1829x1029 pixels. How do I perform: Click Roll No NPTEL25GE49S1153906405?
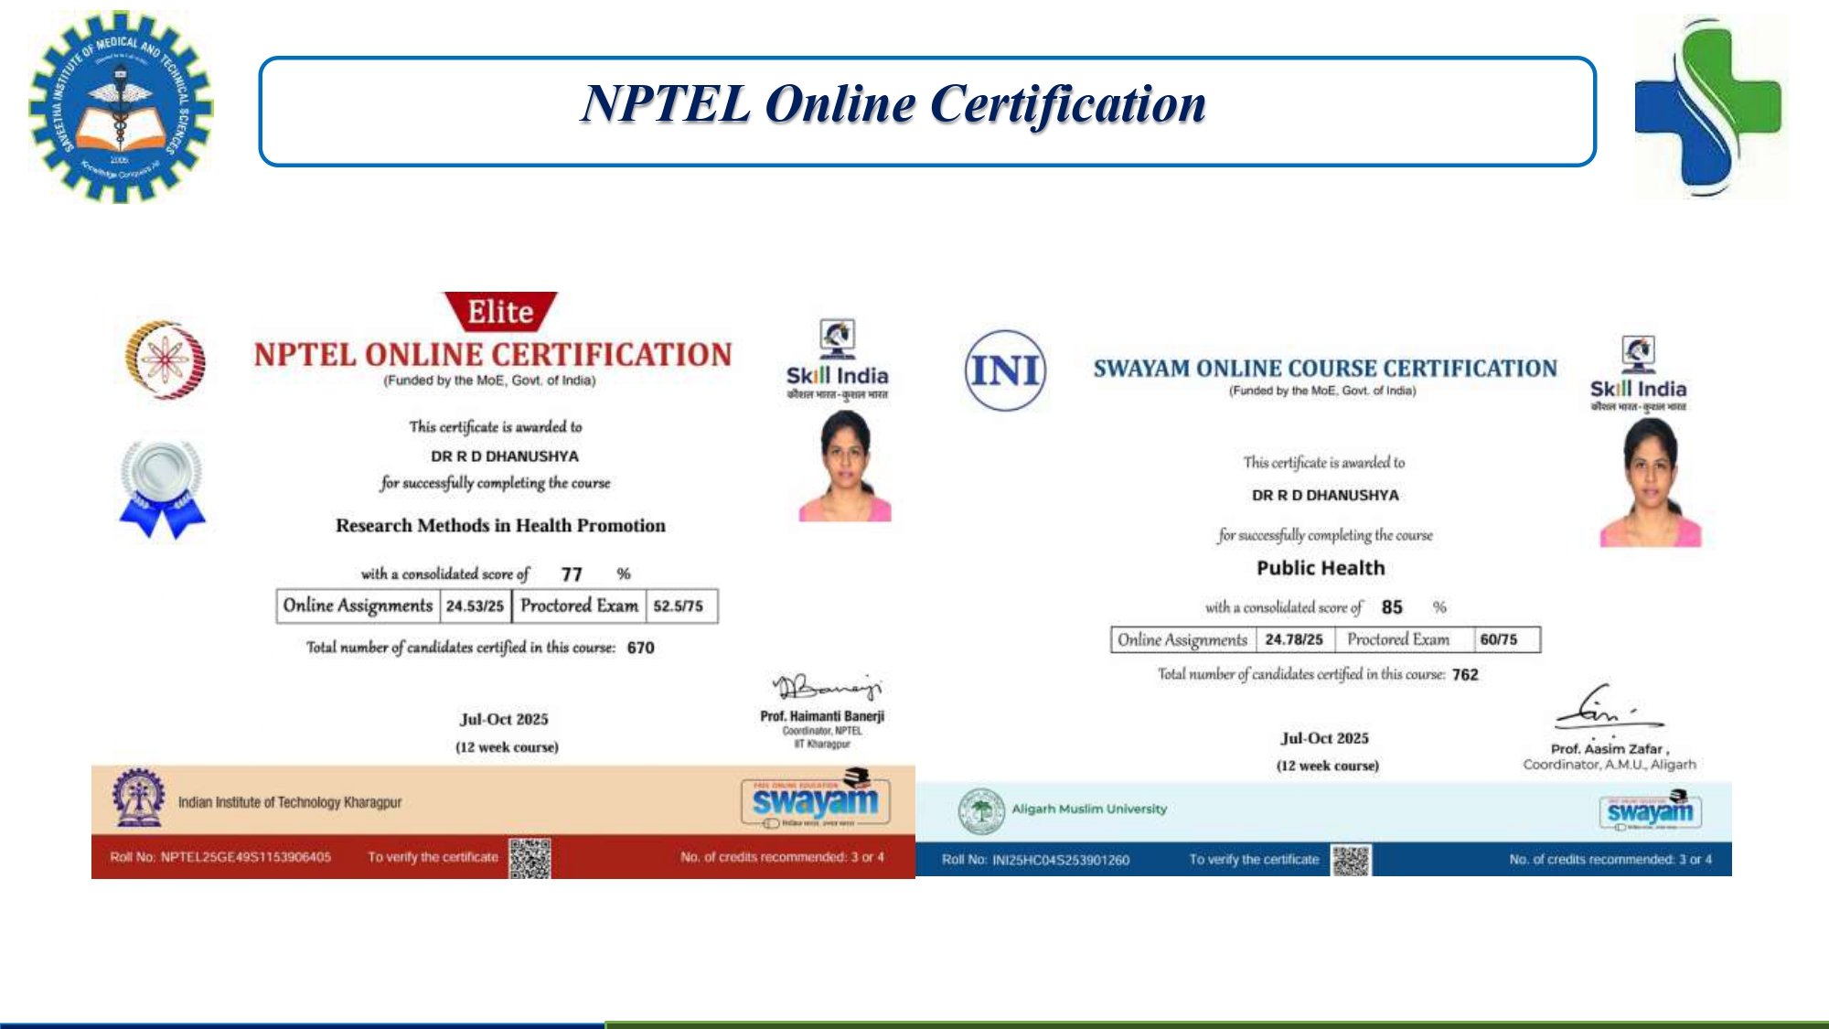pyautogui.click(x=220, y=857)
